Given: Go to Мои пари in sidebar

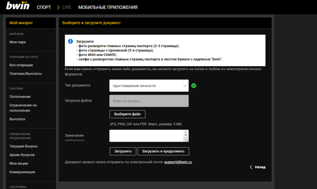Looking at the screenshot, I should pos(18,42).
